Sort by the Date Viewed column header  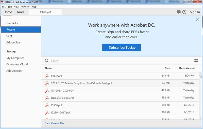click(x=187, y=68)
